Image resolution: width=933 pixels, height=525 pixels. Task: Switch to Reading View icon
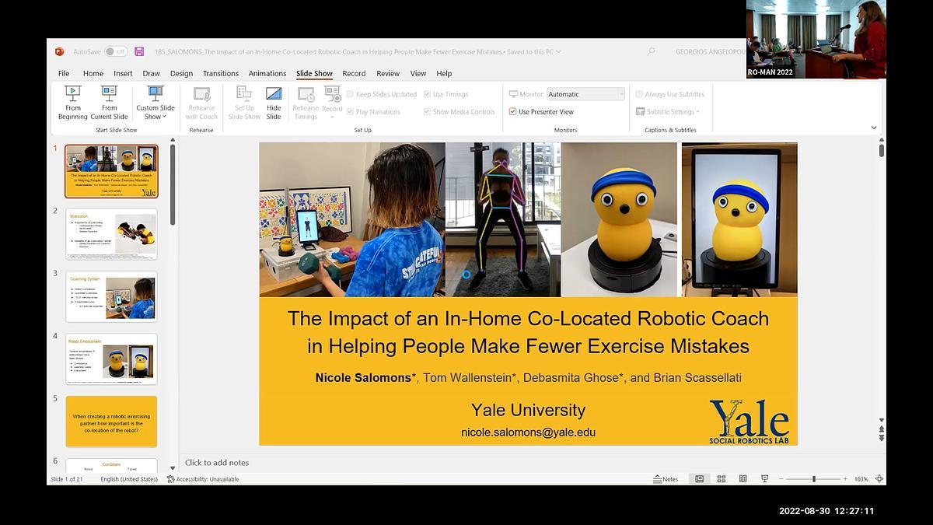coord(743,479)
